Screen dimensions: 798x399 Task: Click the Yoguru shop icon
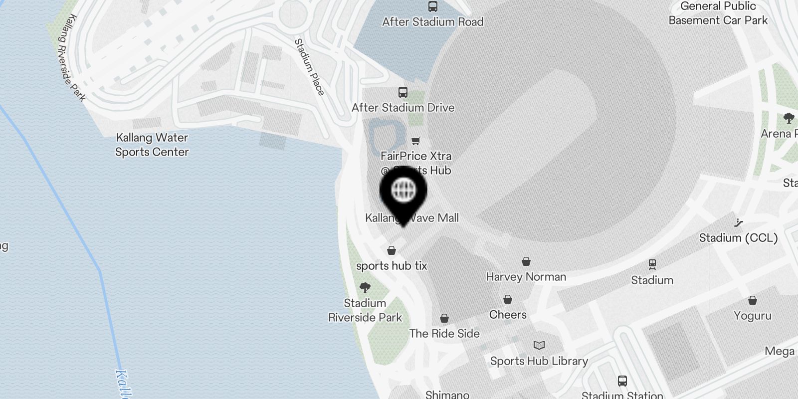[x=753, y=300]
